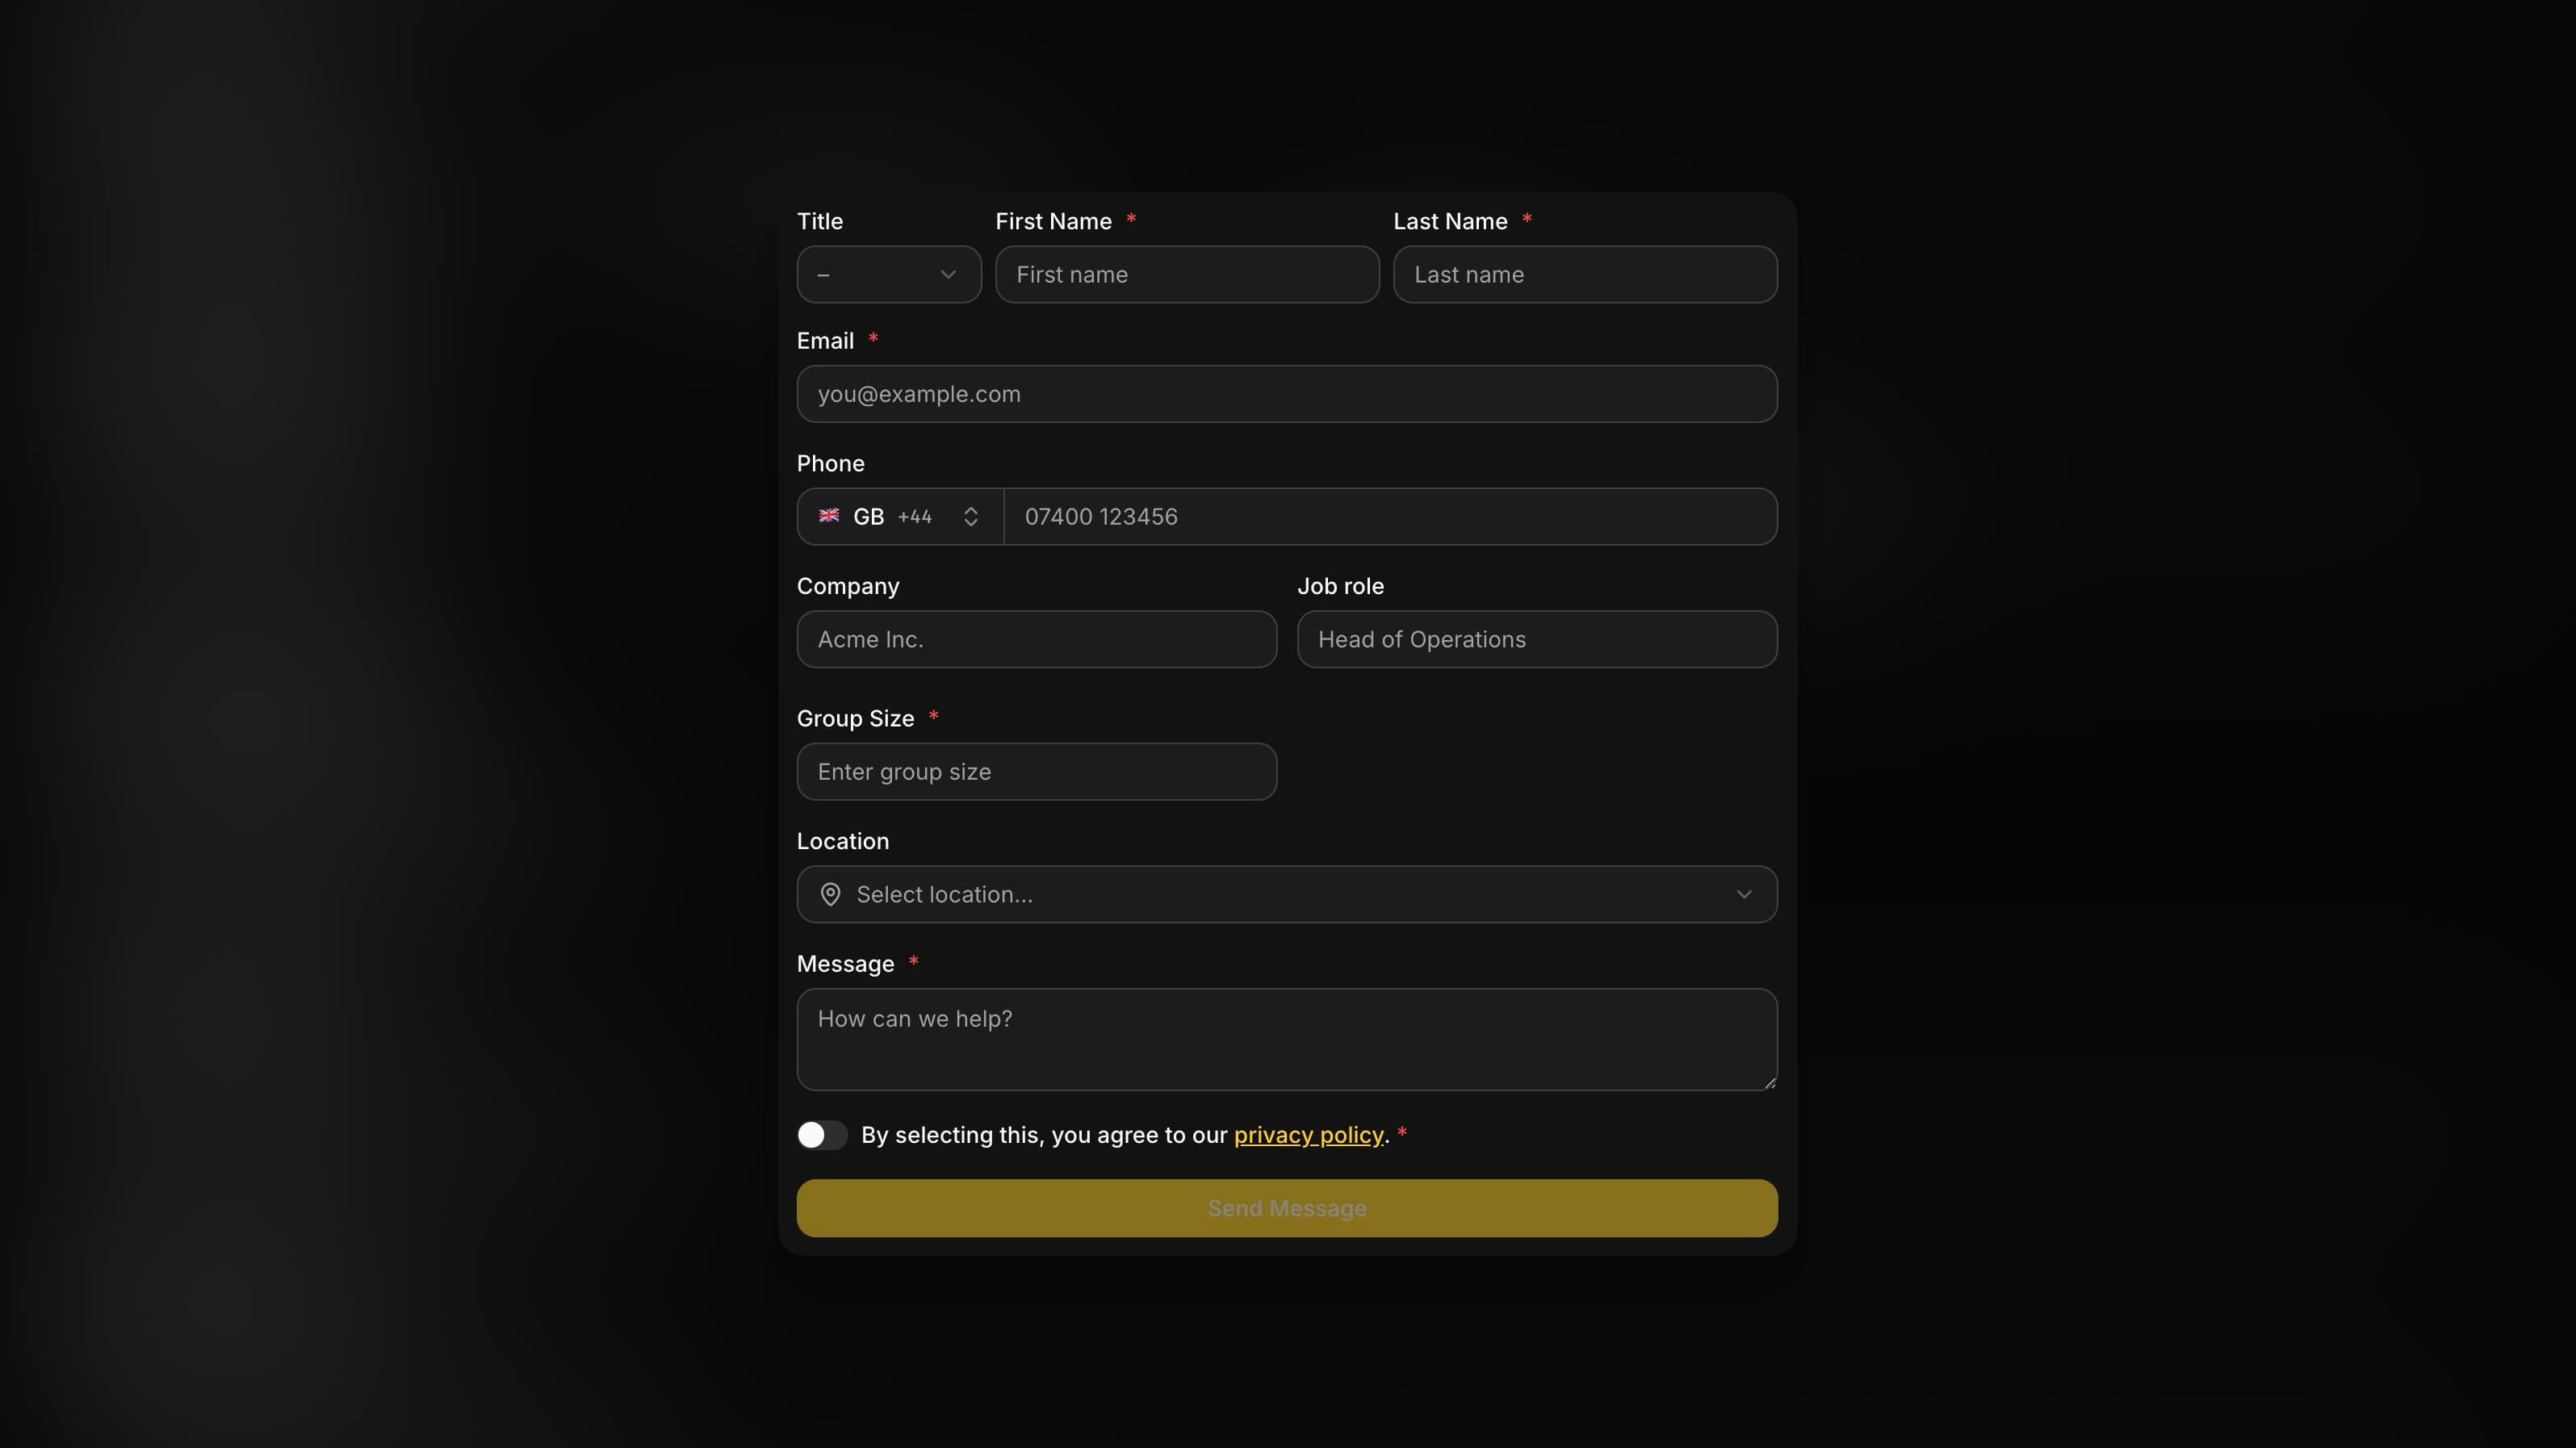Open the Title dropdown

[x=888, y=274]
